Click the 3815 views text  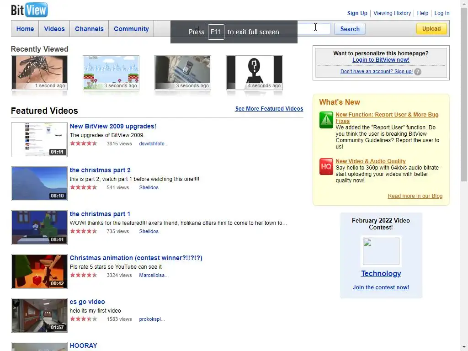pos(119,144)
